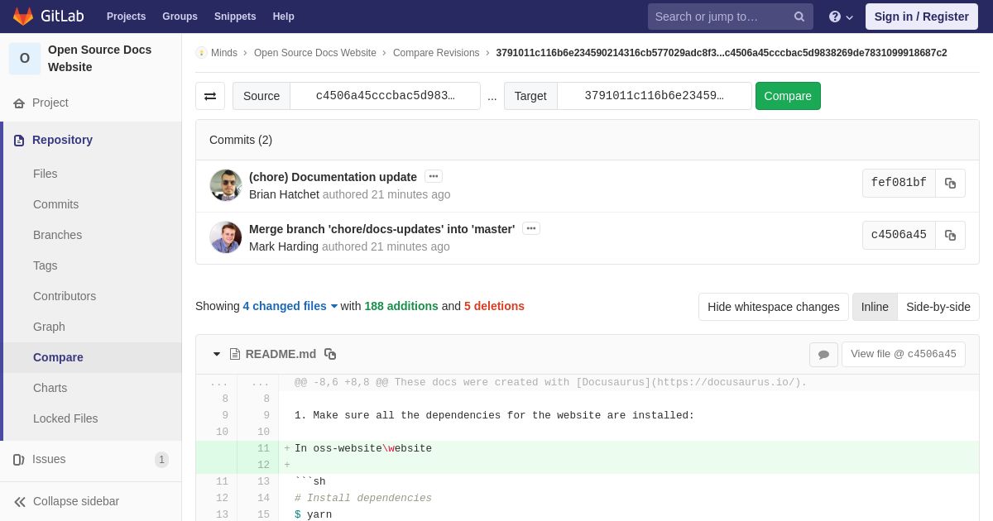This screenshot has height=521, width=993.
Task: Copy commit SHA c4506a45
Action: point(950,235)
